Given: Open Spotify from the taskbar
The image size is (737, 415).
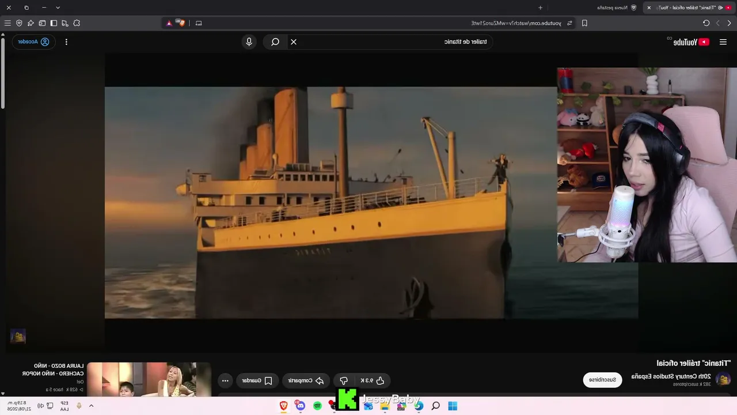Looking at the screenshot, I should pyautogui.click(x=317, y=406).
